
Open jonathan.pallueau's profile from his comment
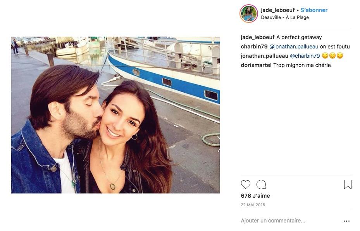(264, 56)
